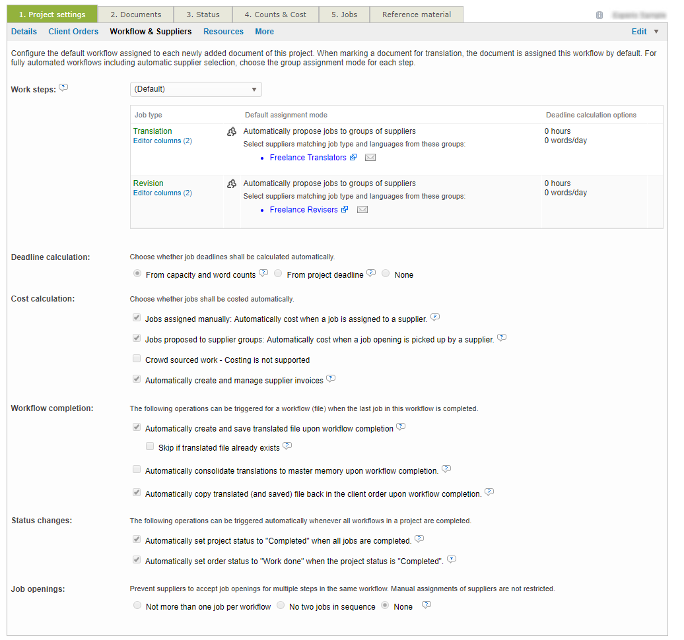Click the info icon in the top-right header
684x640 pixels.
click(x=599, y=15)
